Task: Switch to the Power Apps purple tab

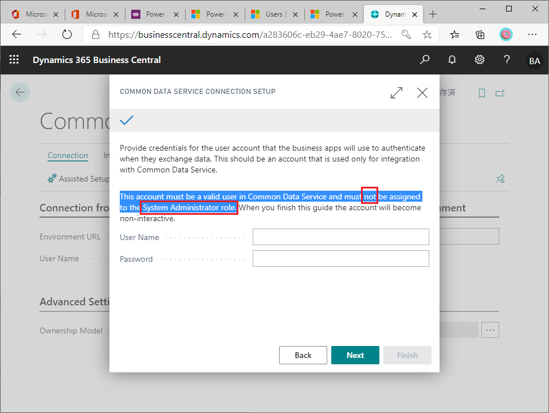Action: (x=151, y=14)
